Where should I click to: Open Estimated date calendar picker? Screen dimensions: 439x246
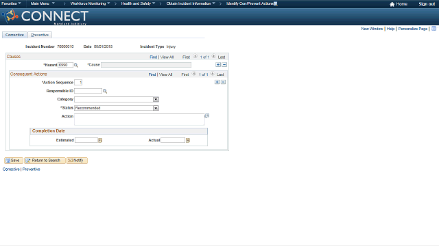pyautogui.click(x=100, y=140)
